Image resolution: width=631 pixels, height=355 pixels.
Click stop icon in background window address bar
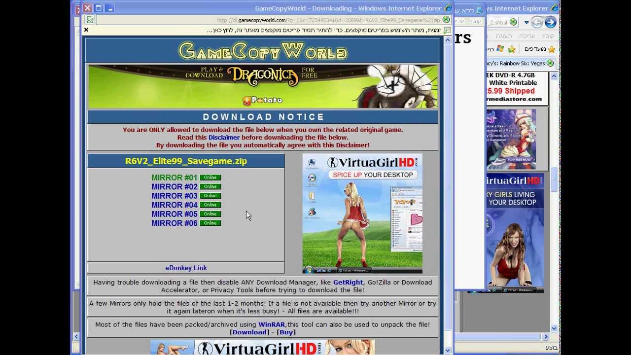pos(514,22)
